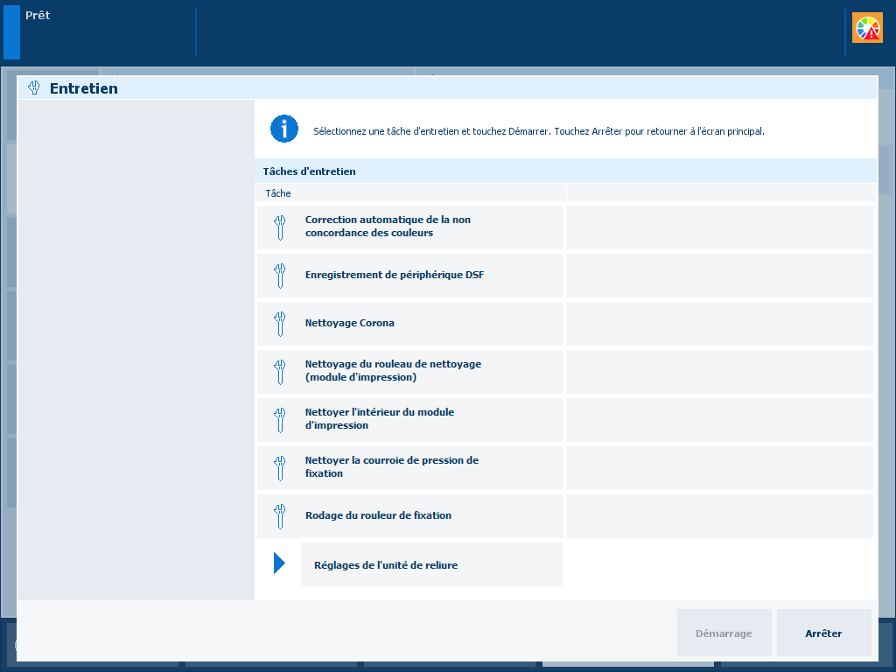Viewport: 896px width, 672px height.
Task: Click wrench icon for Rodage du rouleau de fixation
Action: coord(279,516)
